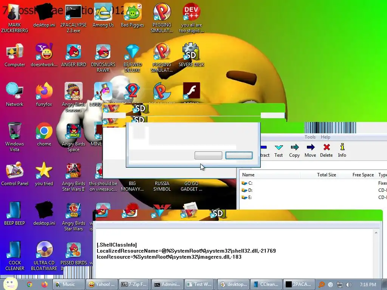Viewport: 387px width, 290px height.
Task: Launch Firefox from the quick launch bar
Action: [45, 284]
